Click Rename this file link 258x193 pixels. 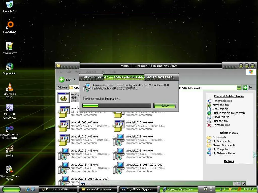click(222, 101)
